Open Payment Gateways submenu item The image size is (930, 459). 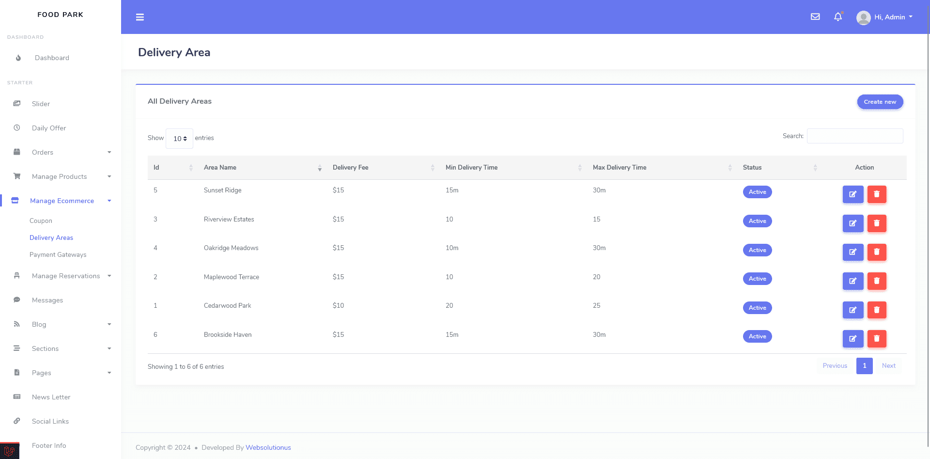pyautogui.click(x=58, y=254)
